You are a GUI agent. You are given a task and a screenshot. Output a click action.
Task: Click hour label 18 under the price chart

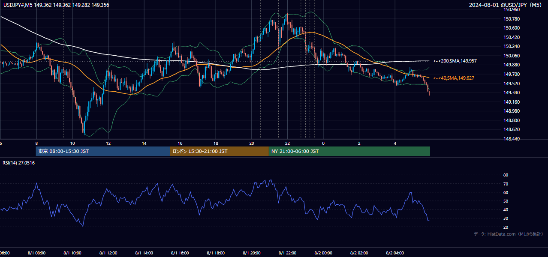pos(216,143)
